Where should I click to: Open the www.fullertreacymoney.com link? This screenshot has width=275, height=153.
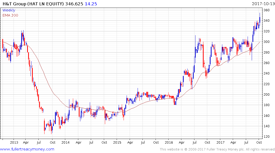(x=27, y=149)
